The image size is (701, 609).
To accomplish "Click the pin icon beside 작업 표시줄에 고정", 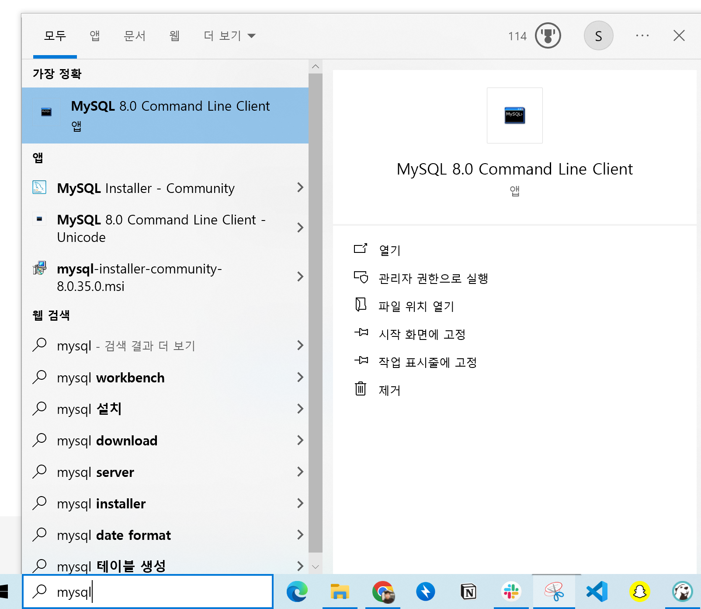I will (x=361, y=360).
